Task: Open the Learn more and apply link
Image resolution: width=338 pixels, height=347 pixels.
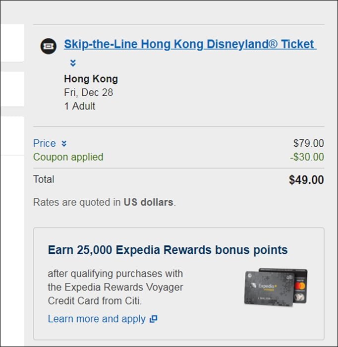Action: click(97, 319)
